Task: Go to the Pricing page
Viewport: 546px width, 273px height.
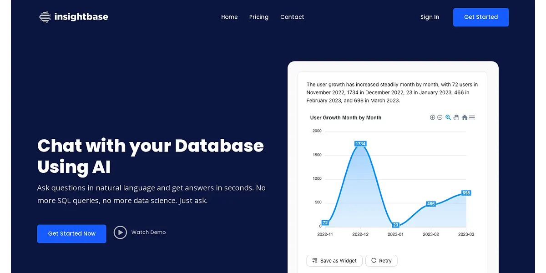Action: (259, 17)
